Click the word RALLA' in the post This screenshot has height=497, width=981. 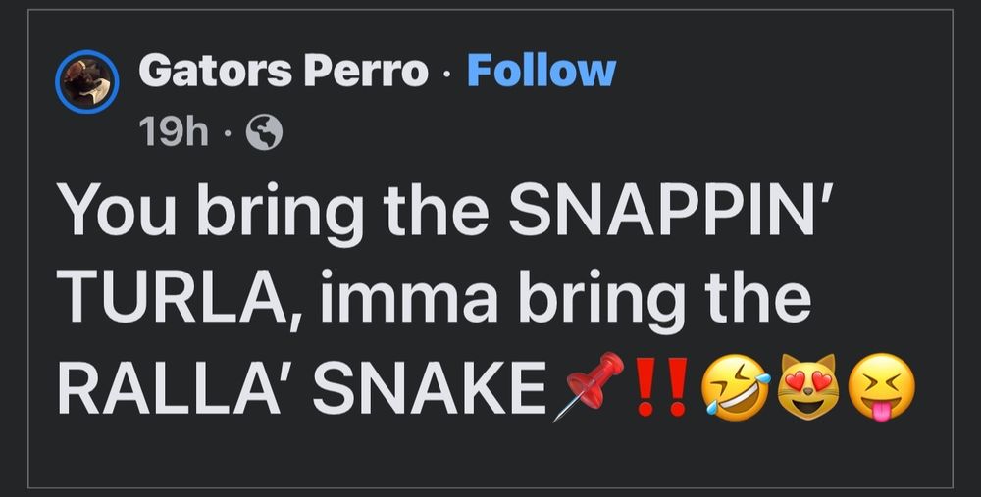pos(169,387)
